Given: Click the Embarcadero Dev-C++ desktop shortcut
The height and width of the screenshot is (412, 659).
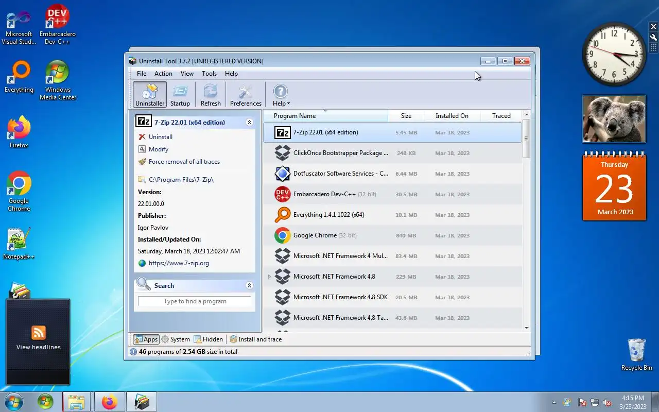Looking at the screenshot, I should pos(58,25).
